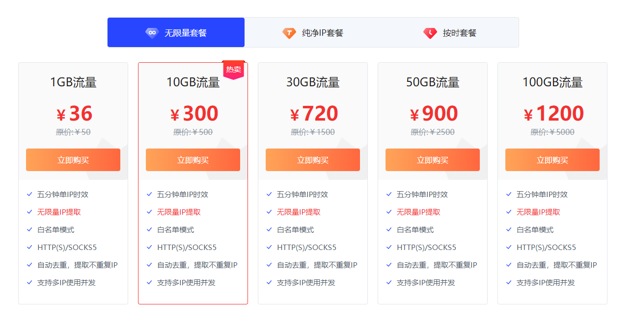
Task: Click the infinity diamond icon on 无限量套餐 tab
Action: [x=152, y=33]
